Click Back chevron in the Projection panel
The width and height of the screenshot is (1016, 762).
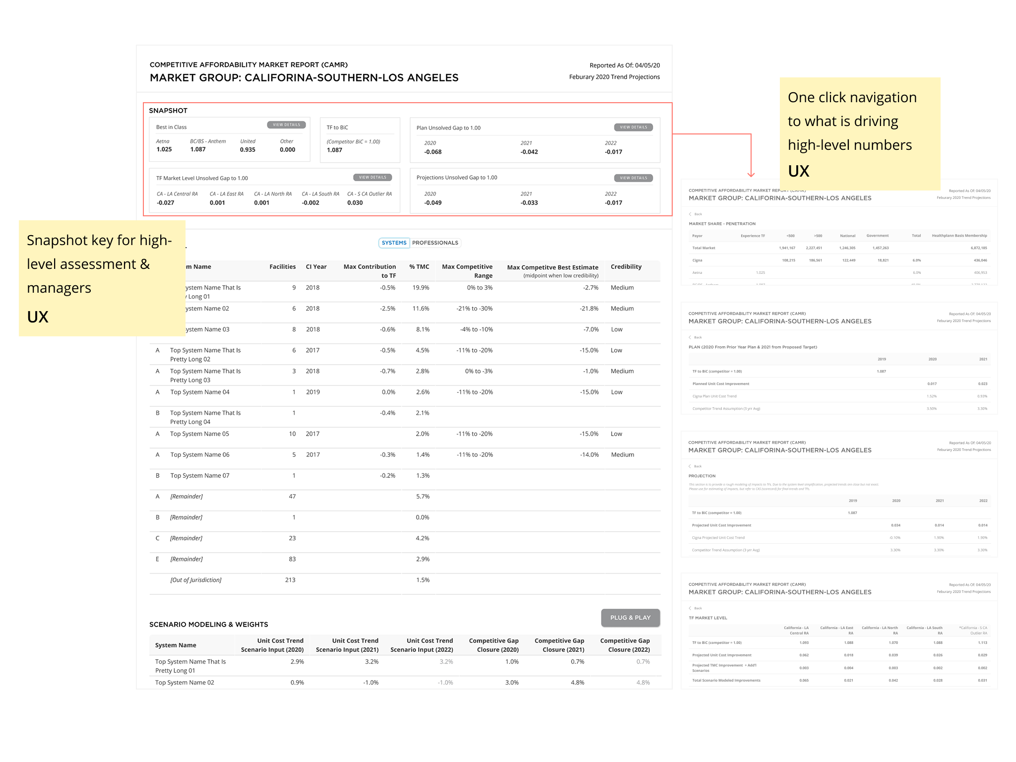point(690,466)
